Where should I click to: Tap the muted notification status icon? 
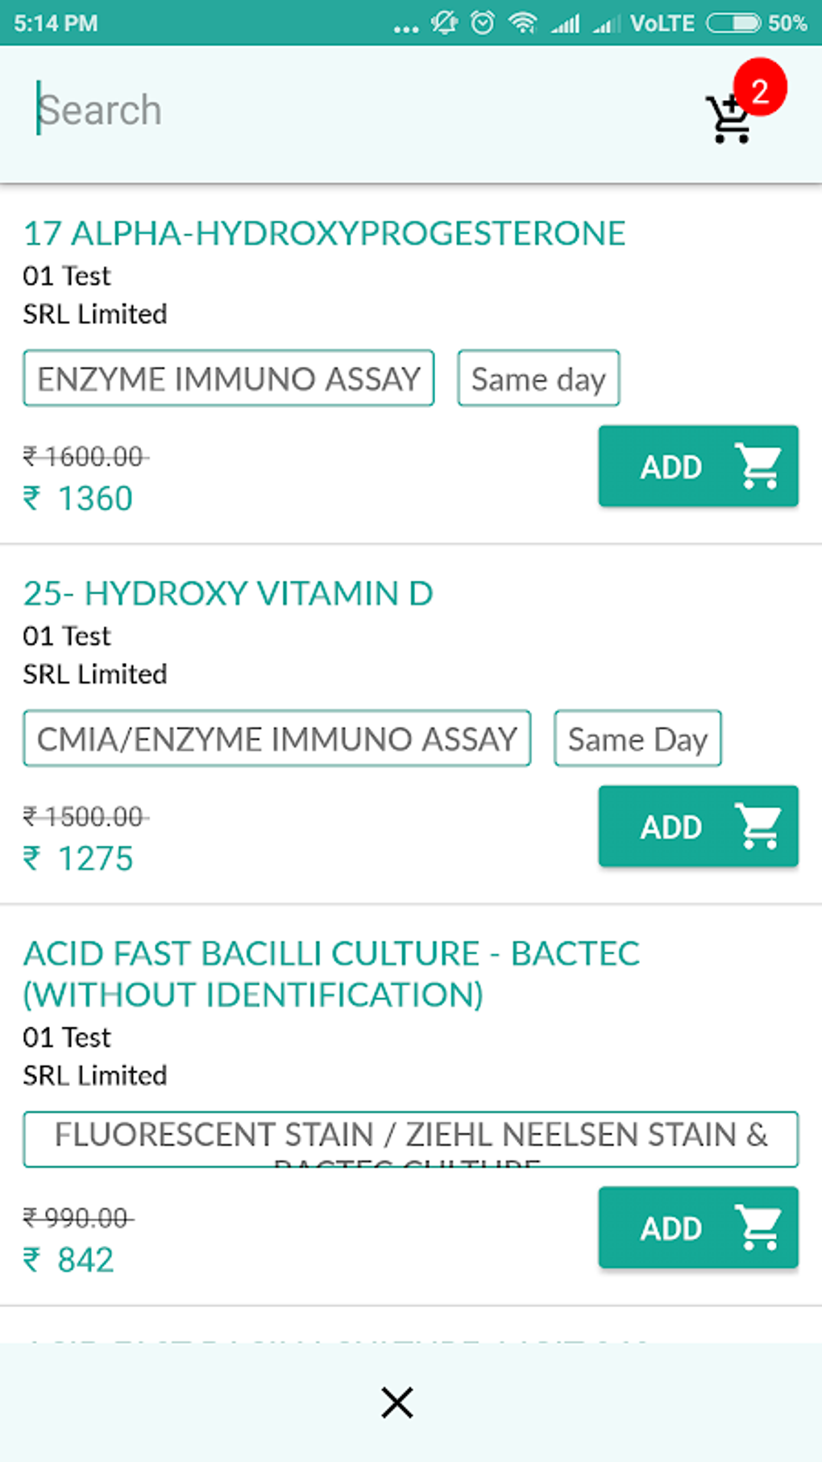(x=444, y=23)
